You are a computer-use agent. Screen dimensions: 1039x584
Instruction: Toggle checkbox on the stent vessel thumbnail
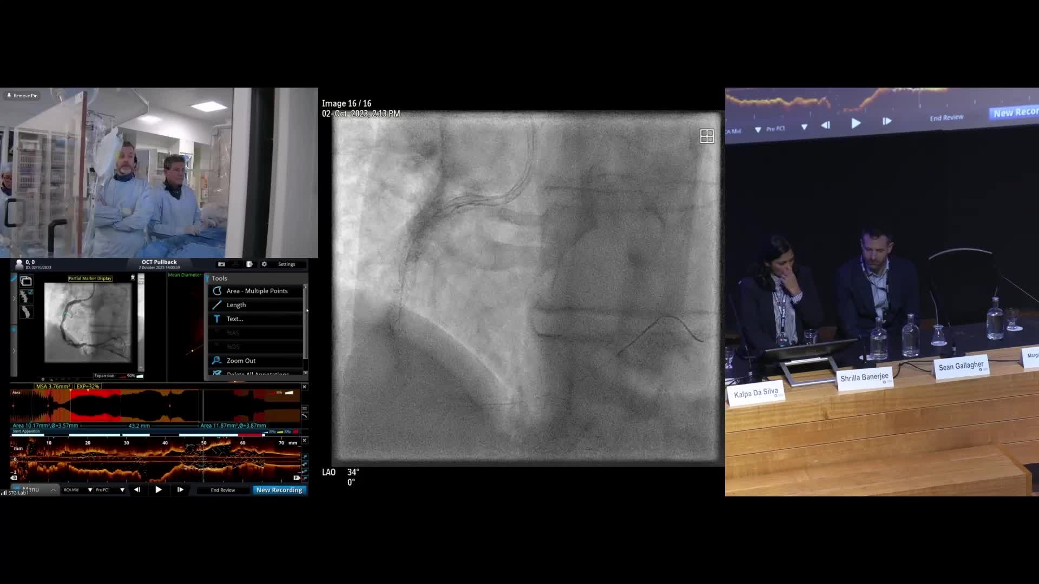coord(31,293)
